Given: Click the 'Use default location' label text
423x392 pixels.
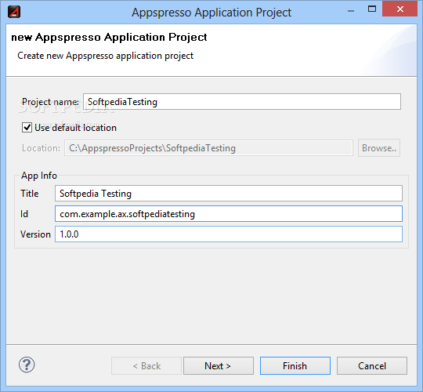Looking at the screenshot, I should 75,128.
